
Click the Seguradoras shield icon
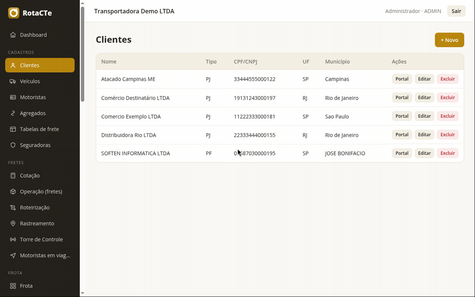[13, 145]
